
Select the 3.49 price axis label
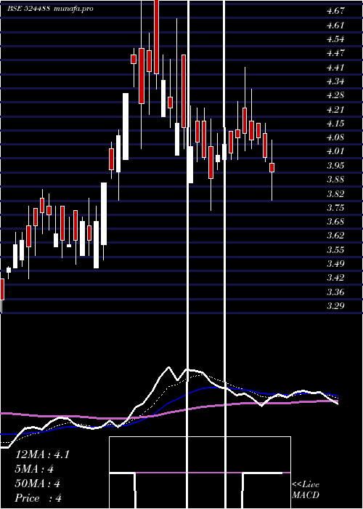[x=335, y=263]
